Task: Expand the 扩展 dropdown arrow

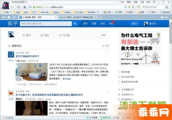Action: click(112, 12)
